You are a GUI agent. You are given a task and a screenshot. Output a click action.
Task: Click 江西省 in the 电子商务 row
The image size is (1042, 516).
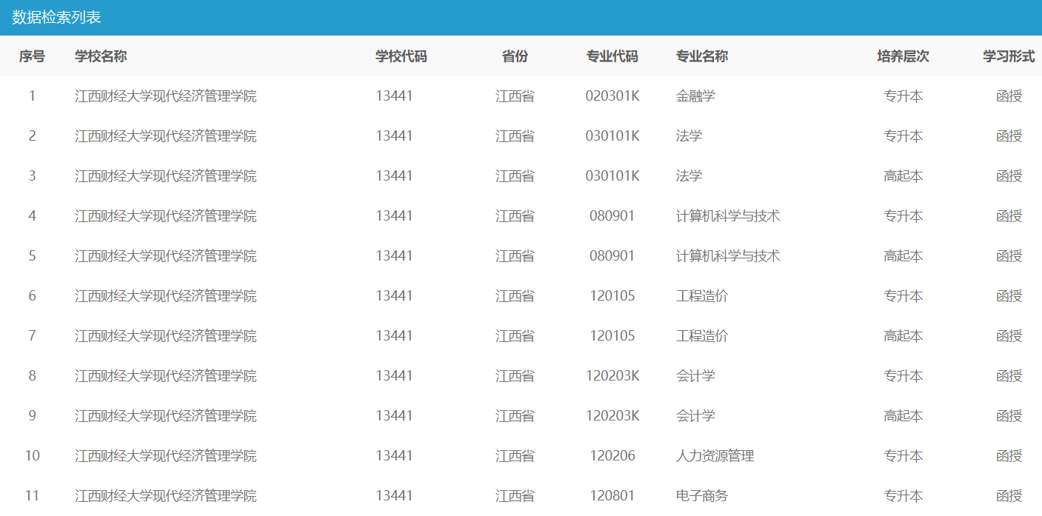tap(515, 496)
